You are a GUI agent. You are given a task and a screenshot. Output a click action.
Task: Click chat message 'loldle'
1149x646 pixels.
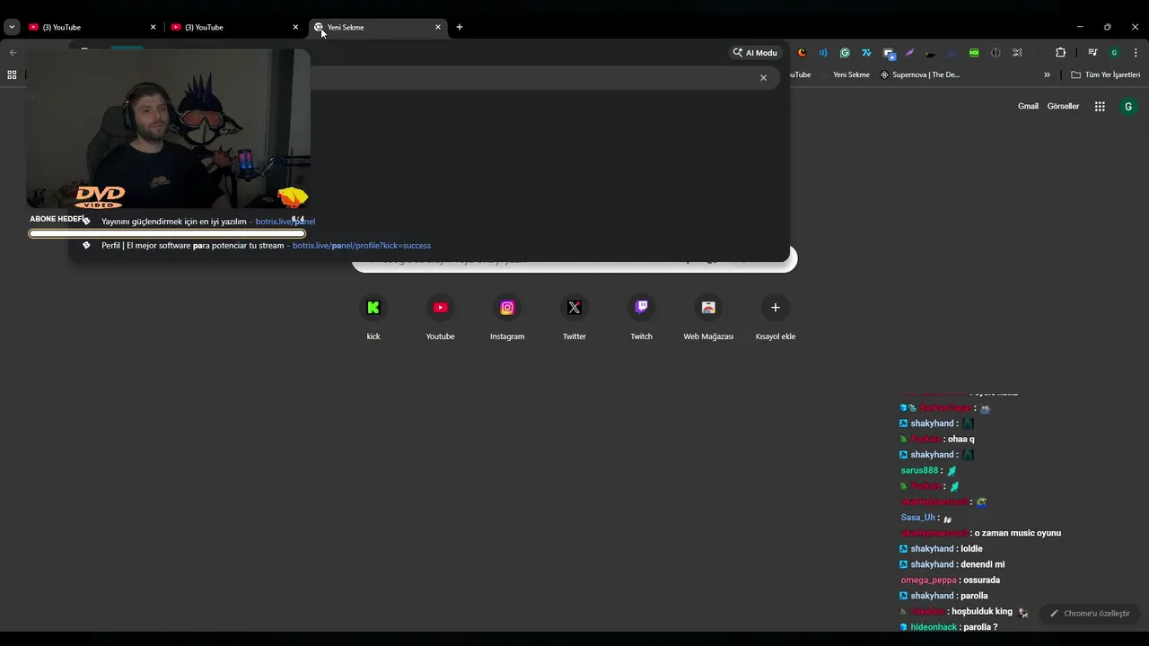click(971, 549)
